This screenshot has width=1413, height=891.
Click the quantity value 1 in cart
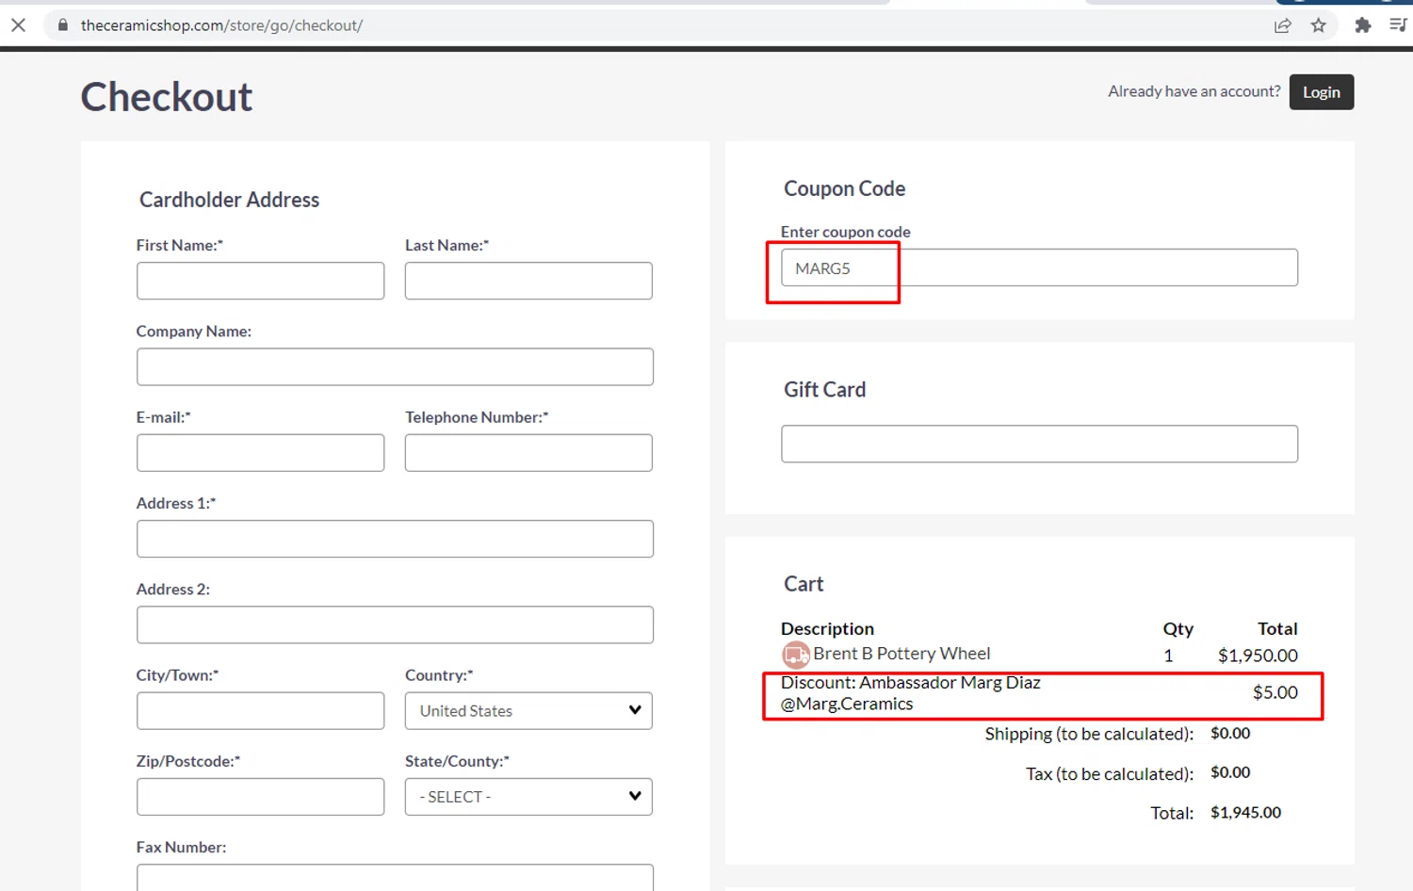(x=1168, y=656)
